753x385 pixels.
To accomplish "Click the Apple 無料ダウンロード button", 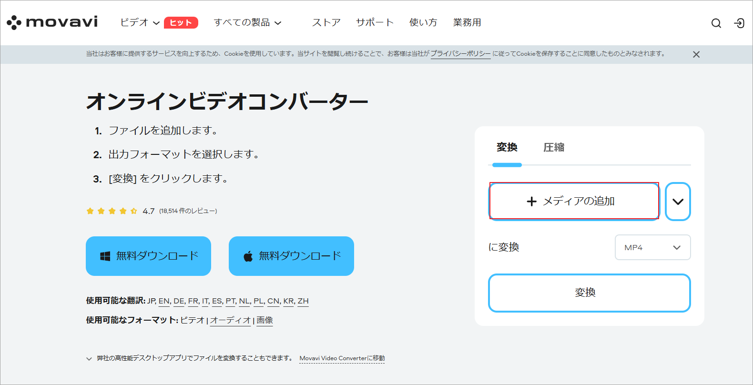I will (291, 256).
